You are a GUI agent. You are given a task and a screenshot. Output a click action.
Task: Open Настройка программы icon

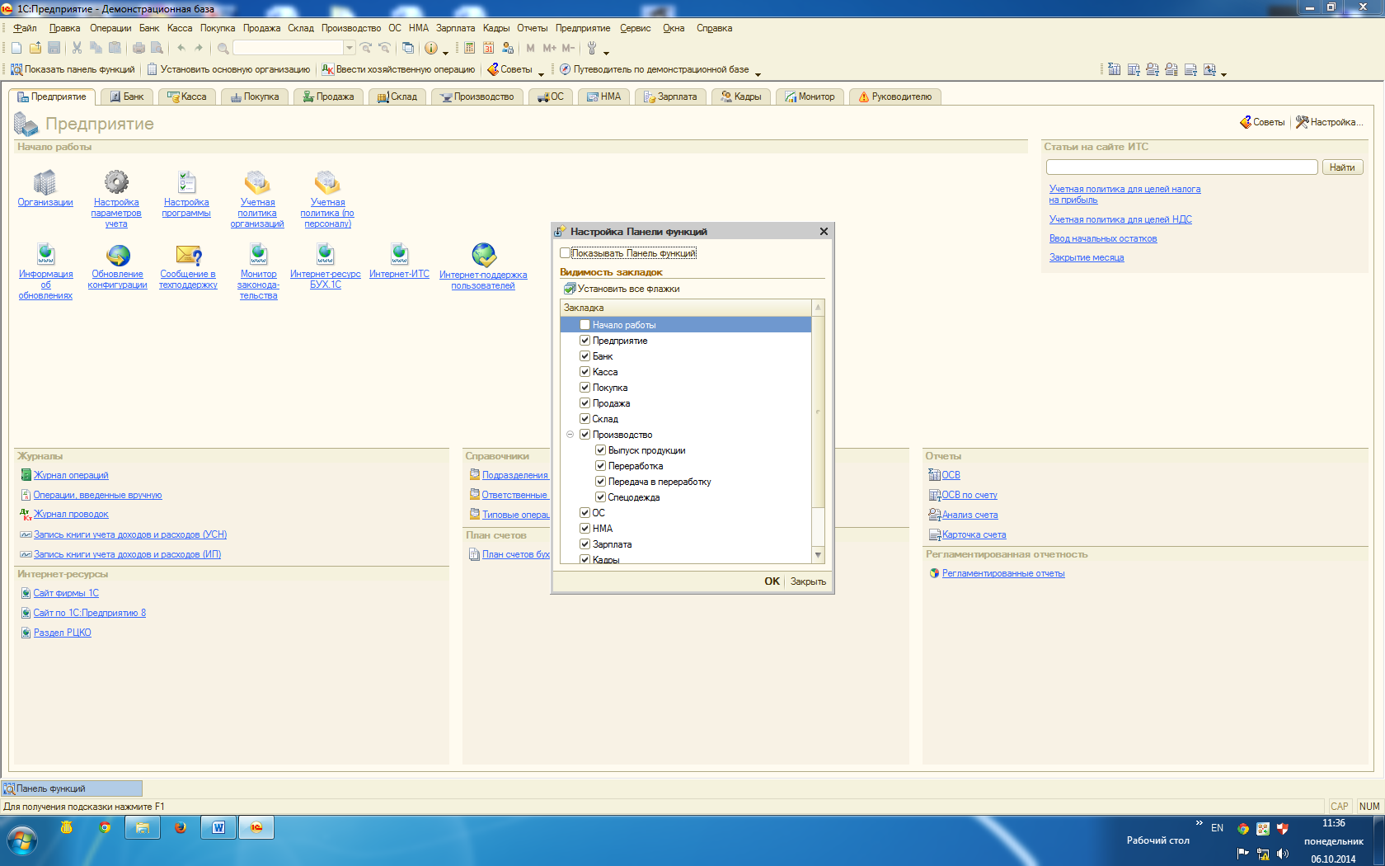186,181
